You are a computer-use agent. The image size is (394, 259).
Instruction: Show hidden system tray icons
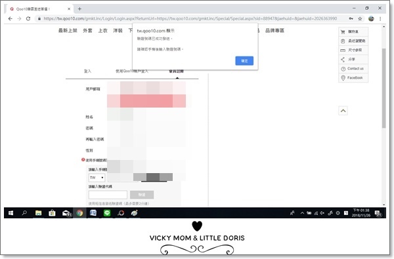(x=302, y=213)
